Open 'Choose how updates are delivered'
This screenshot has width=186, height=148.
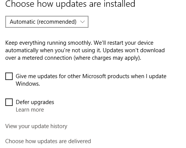[48, 141]
